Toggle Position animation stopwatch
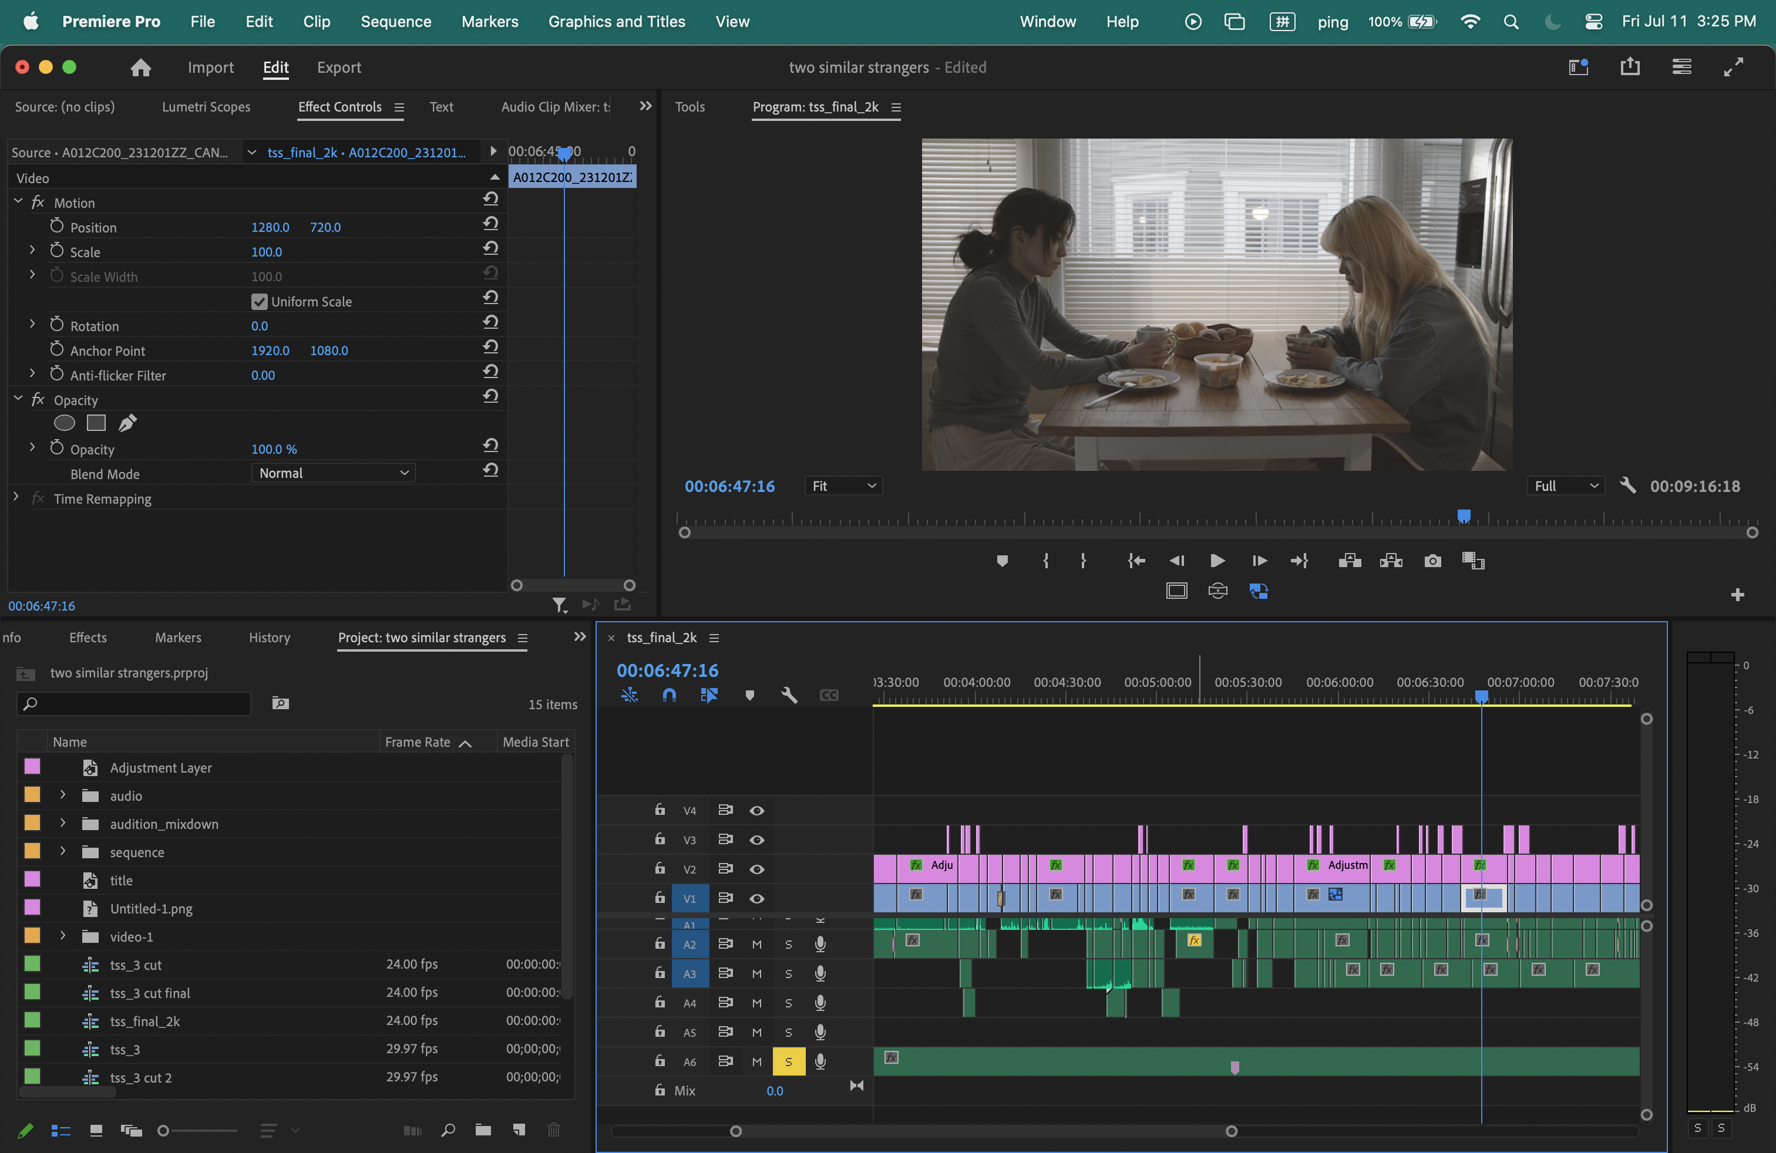The width and height of the screenshot is (1776, 1153). [57, 225]
